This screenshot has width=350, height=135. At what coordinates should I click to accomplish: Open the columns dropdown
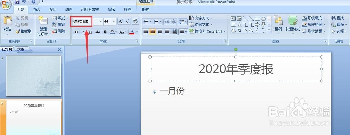183,32
